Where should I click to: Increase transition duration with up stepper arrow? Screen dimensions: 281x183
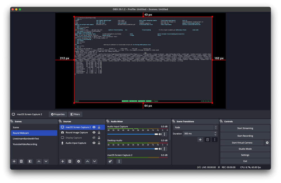coord(216,132)
